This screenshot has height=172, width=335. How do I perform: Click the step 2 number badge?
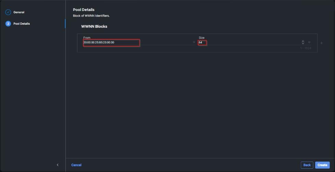click(x=8, y=24)
